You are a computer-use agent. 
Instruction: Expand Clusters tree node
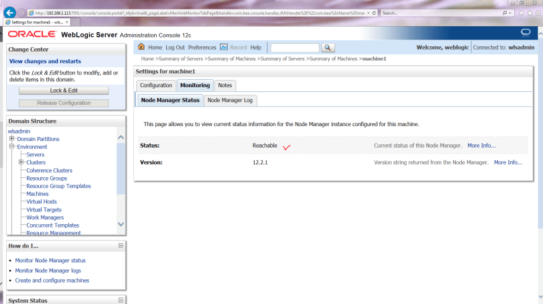click(x=21, y=162)
